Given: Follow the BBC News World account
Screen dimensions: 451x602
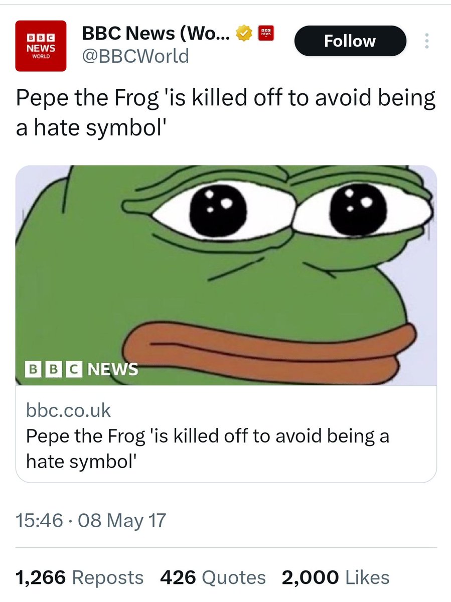Looking at the screenshot, I should 350,41.
